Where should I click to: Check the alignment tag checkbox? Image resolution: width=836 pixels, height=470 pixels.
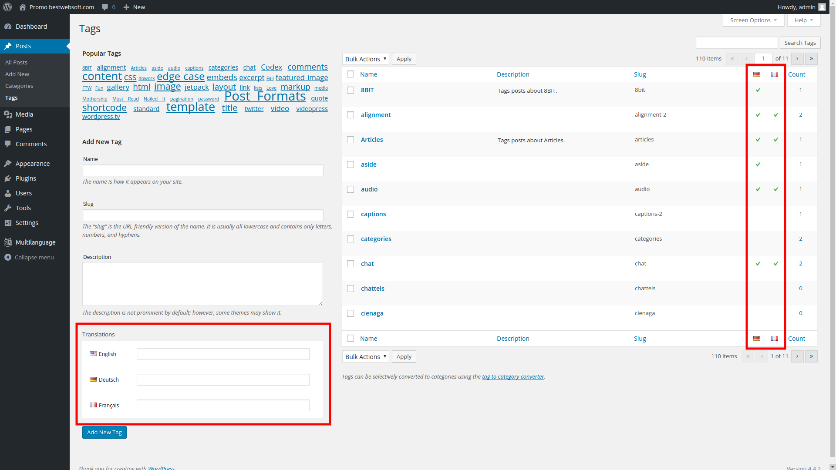(351, 115)
